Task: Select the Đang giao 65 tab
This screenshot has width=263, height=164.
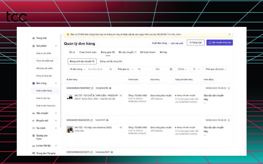Action: pos(108,52)
